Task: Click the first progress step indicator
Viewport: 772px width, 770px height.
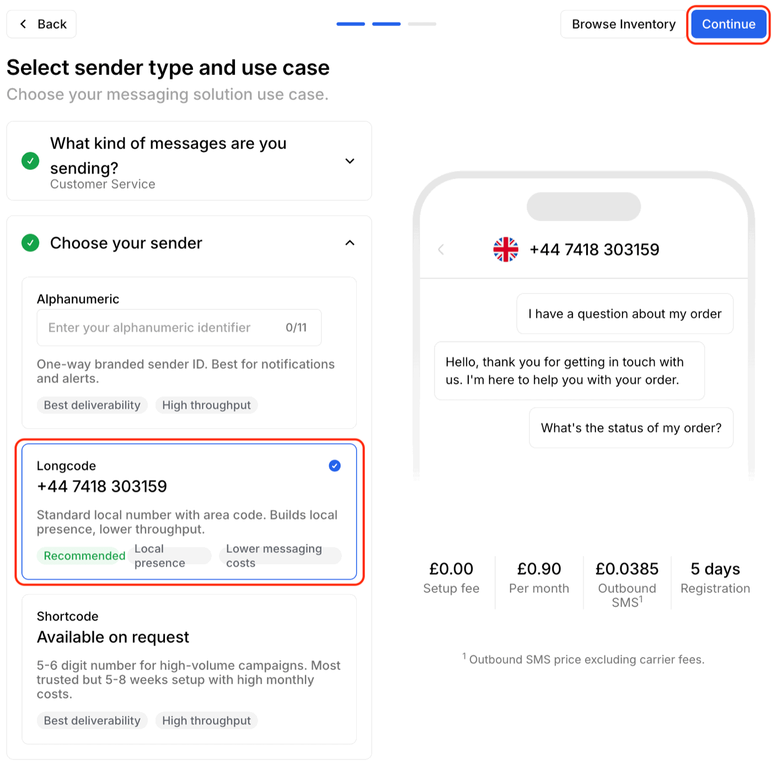Action: click(351, 24)
